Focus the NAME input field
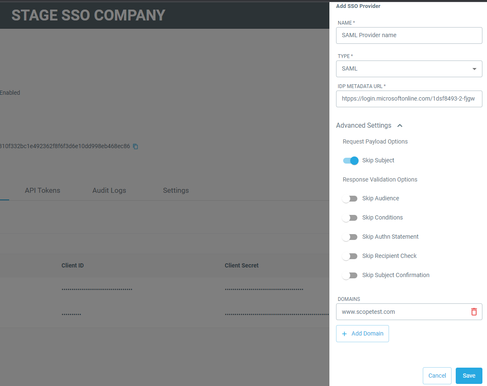Image resolution: width=487 pixels, height=386 pixels. click(x=409, y=35)
